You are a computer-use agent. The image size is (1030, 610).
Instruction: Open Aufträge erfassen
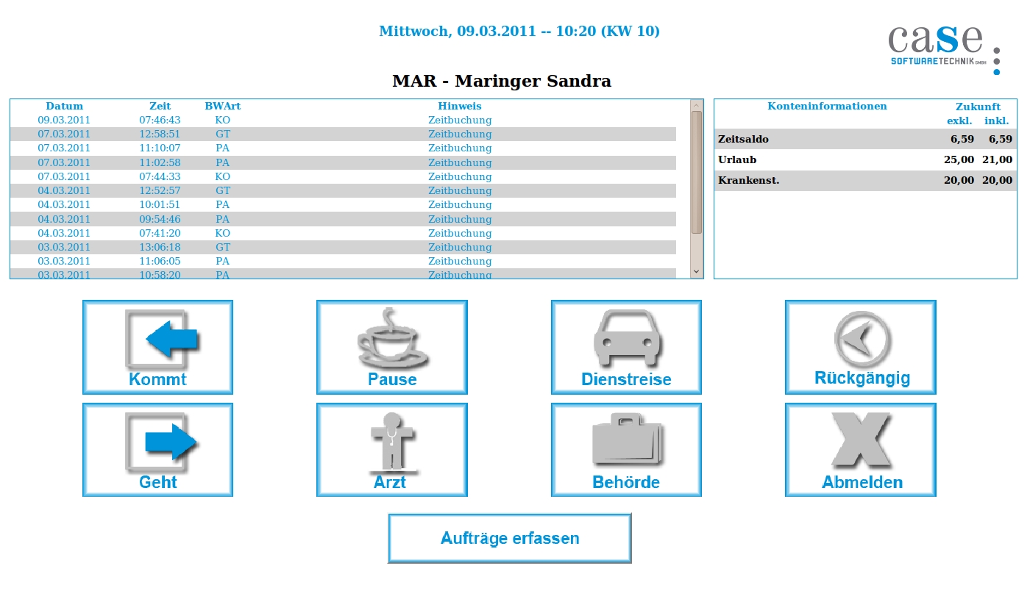tap(510, 539)
